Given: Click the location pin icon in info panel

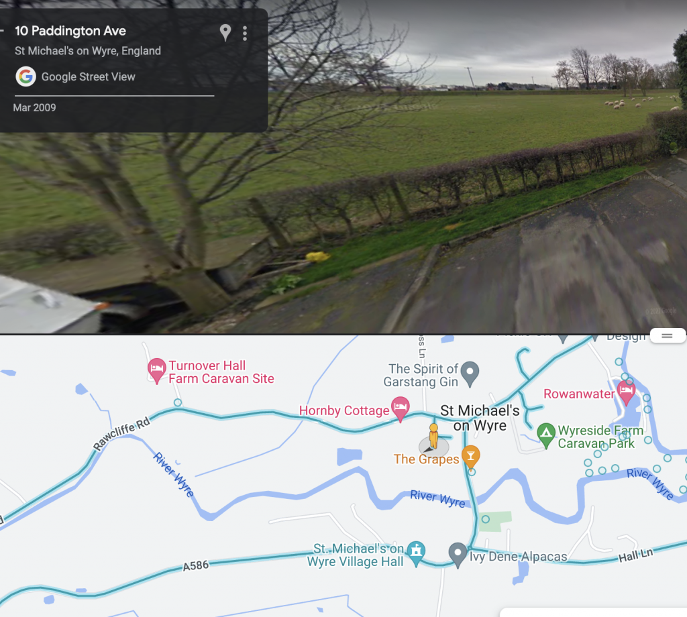Looking at the screenshot, I should (225, 32).
